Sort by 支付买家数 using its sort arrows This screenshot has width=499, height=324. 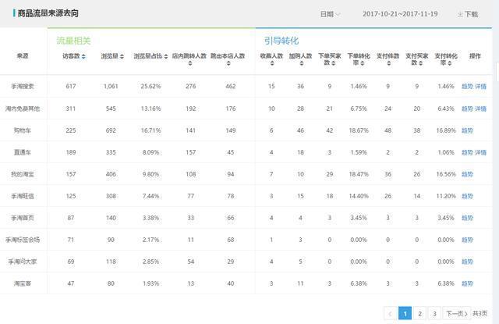click(x=420, y=63)
